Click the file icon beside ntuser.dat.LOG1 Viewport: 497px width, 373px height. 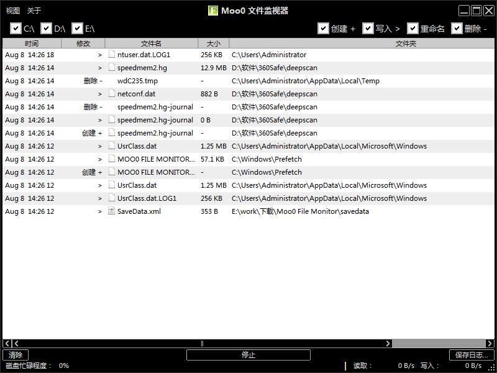[x=111, y=55]
